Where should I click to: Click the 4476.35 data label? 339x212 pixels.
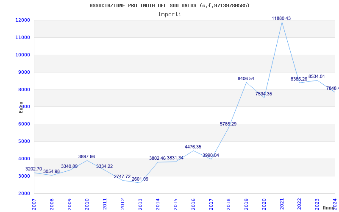[193, 147]
